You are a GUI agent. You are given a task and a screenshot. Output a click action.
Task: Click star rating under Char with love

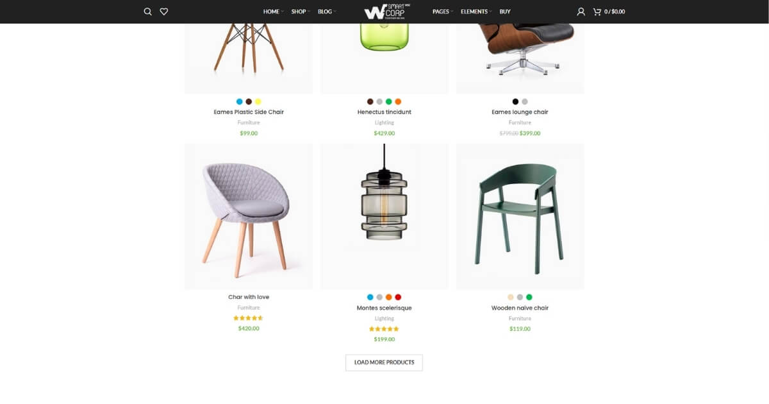(x=249, y=318)
